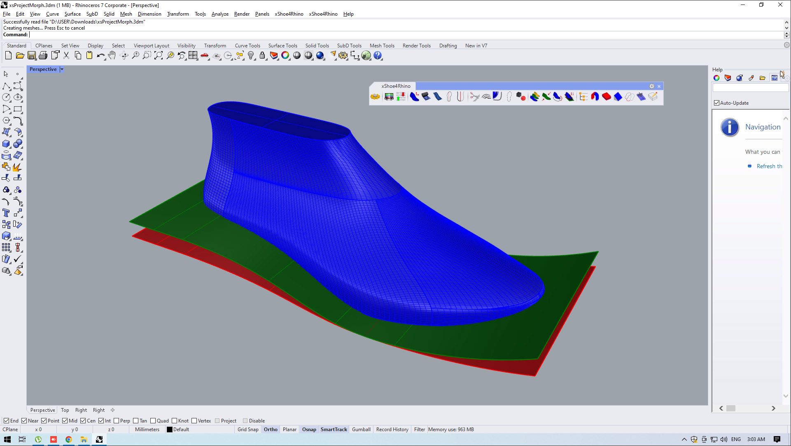Screen dimensions: 791x446
Task: Click the scissors icon in xShoe4Rhino
Action: tap(474, 97)
